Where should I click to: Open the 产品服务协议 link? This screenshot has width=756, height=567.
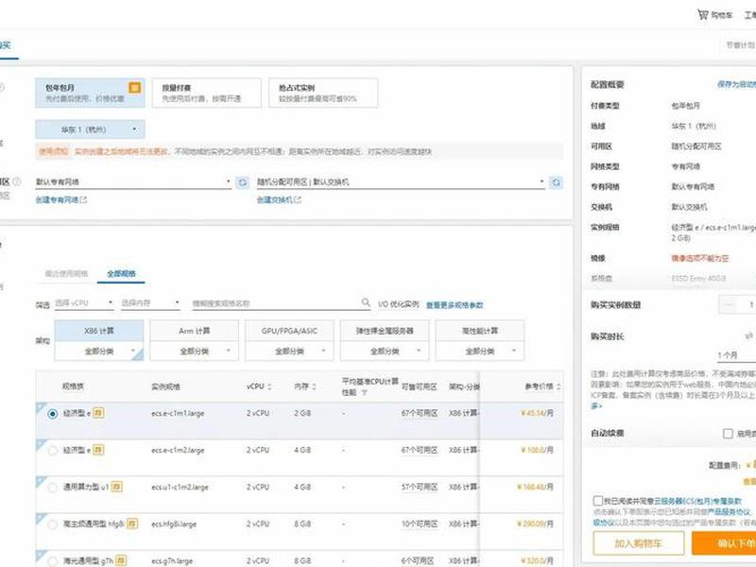point(728,511)
